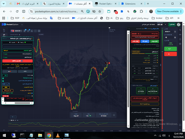
Task: Click the analysis panel vertical scrollbar
Action: (x=128, y=70)
